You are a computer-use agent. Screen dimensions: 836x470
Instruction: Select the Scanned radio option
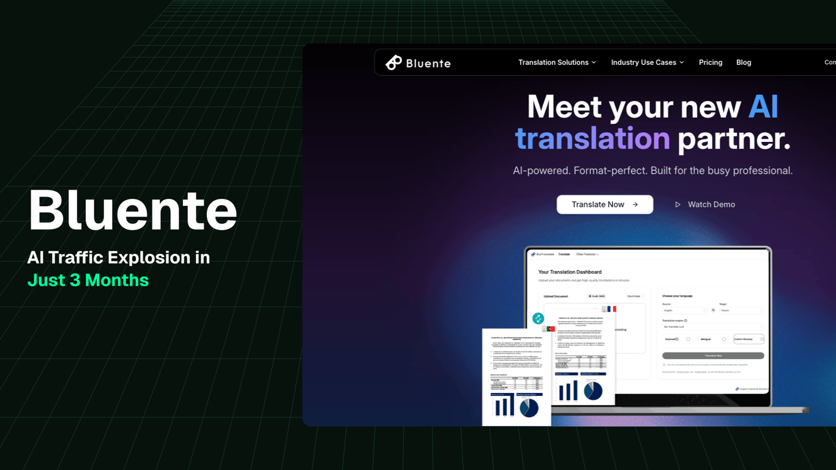click(x=688, y=339)
